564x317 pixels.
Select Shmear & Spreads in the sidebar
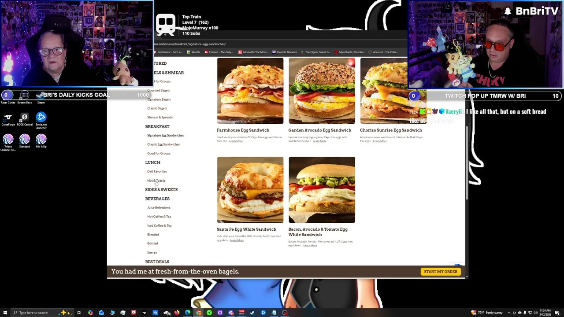point(160,117)
